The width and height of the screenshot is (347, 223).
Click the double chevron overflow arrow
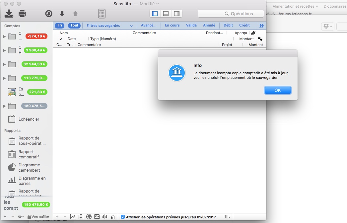click(261, 26)
